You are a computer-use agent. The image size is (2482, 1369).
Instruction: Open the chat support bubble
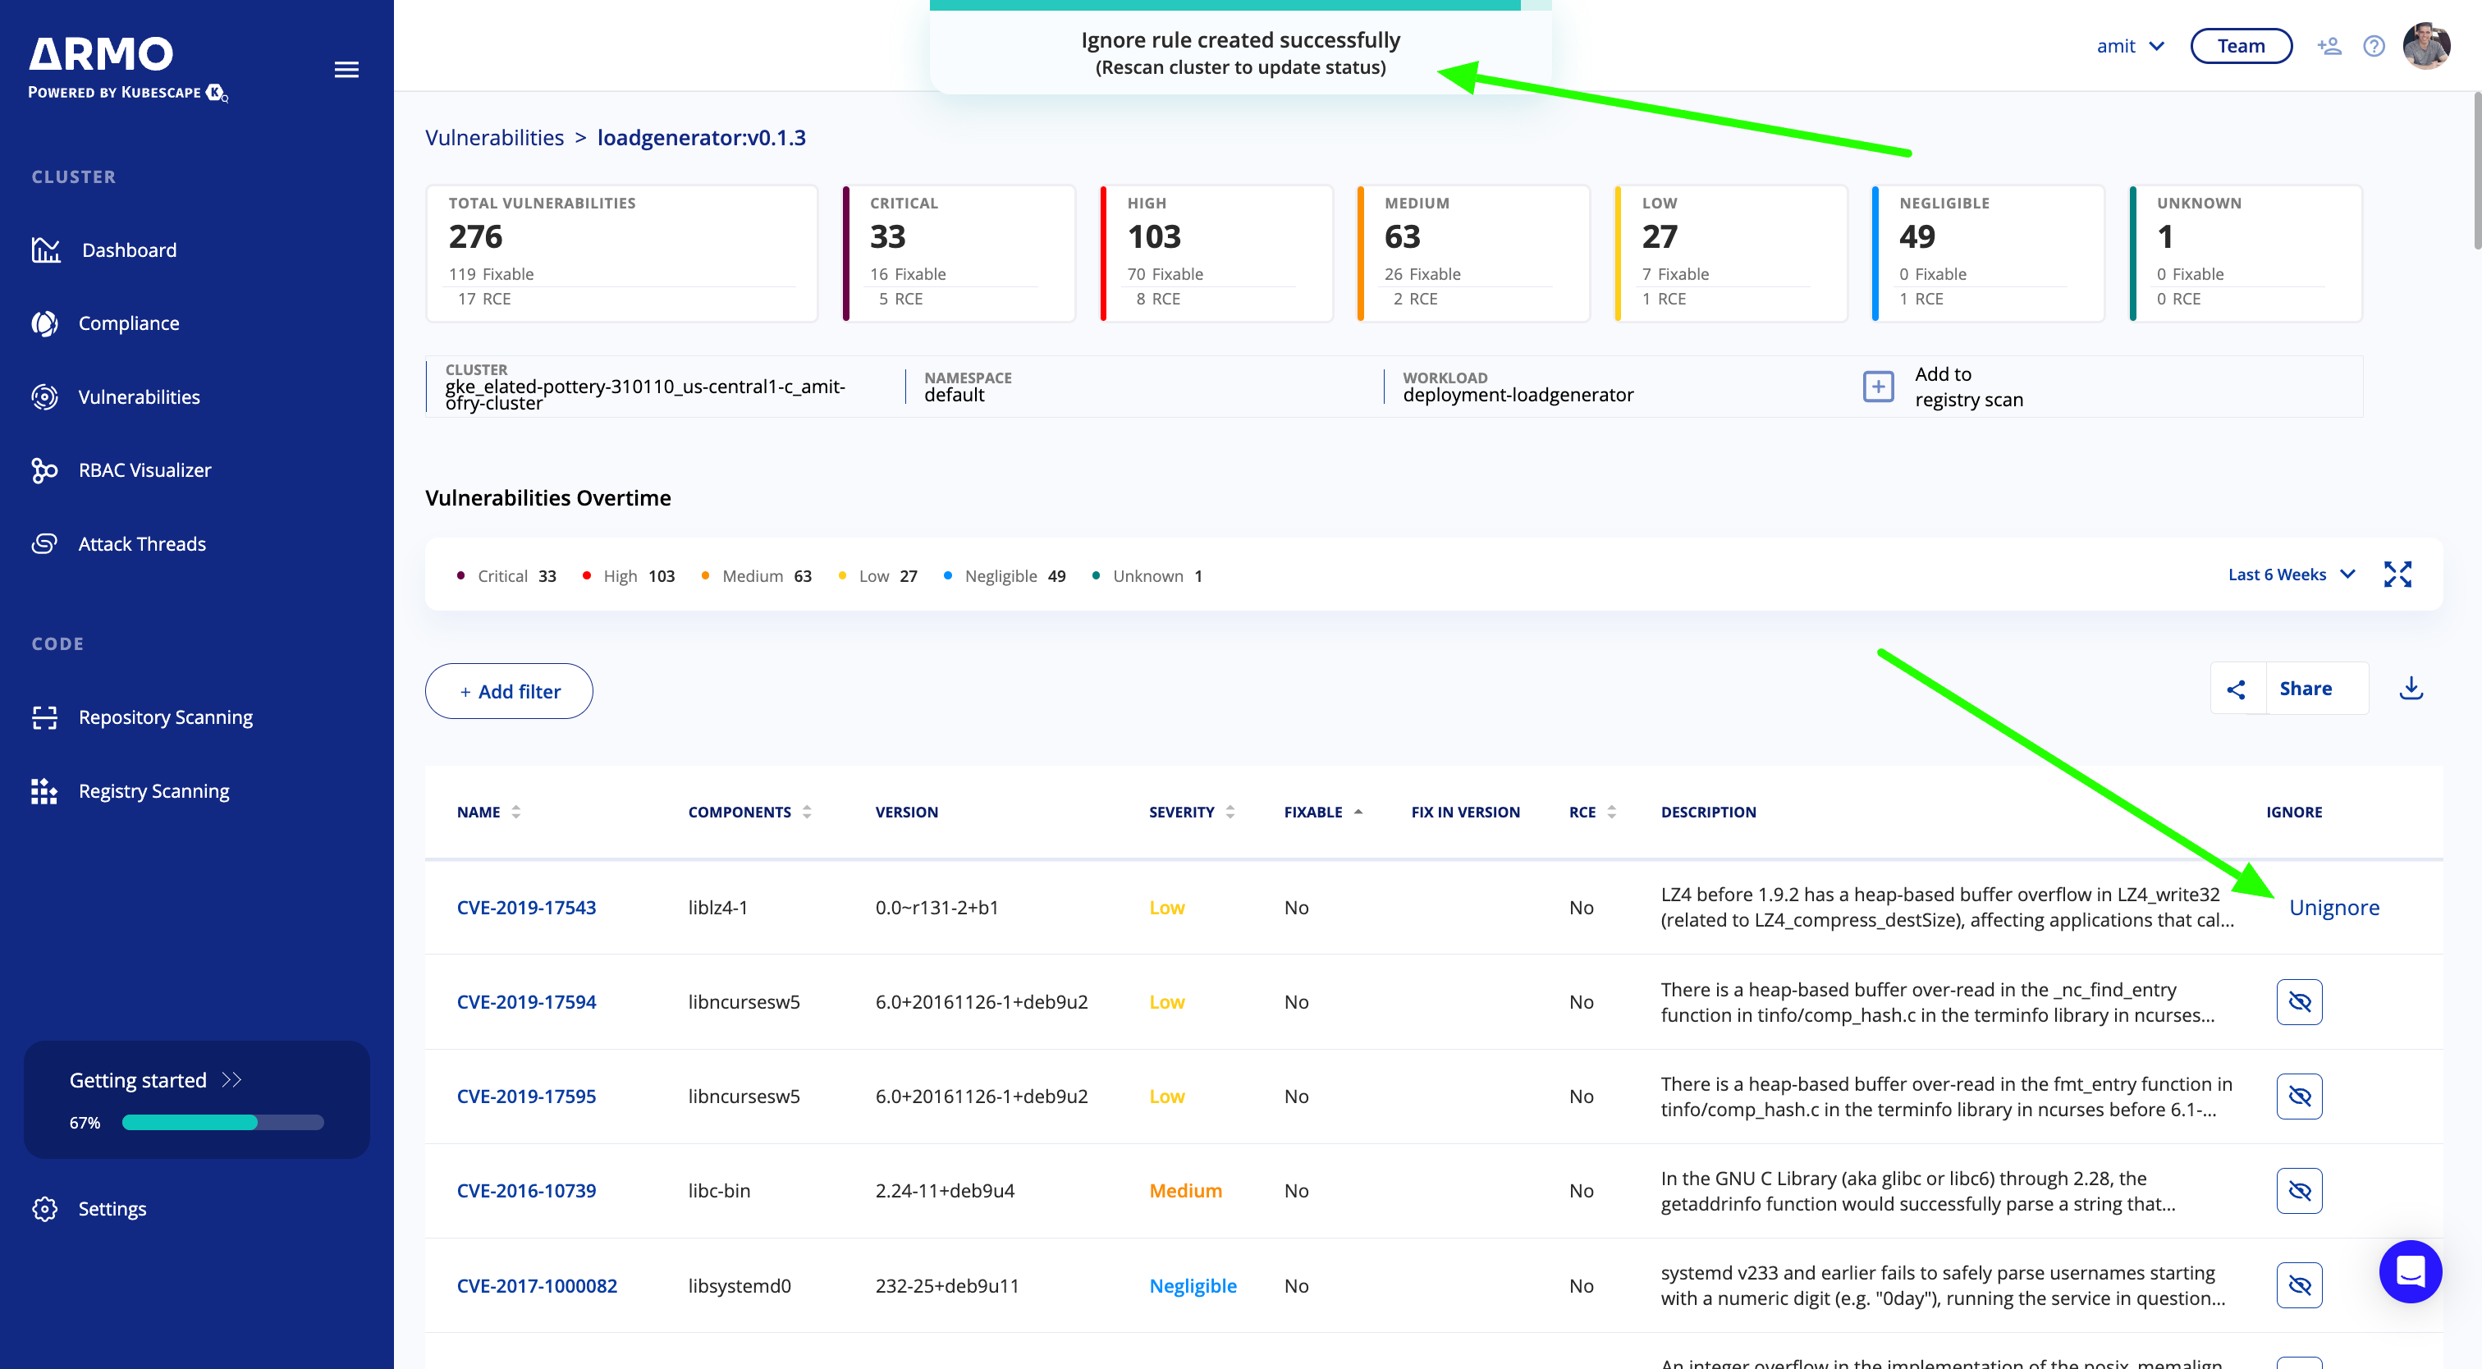point(2410,1271)
